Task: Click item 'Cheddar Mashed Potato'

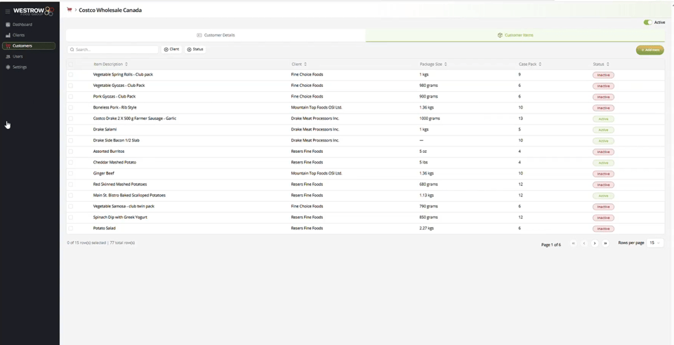Action: coord(114,162)
